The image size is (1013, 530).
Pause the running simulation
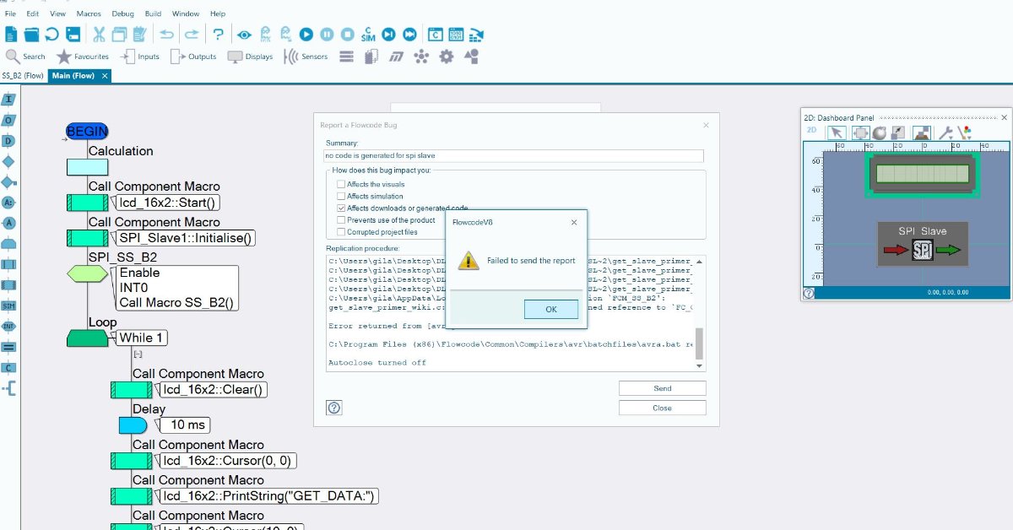(327, 35)
